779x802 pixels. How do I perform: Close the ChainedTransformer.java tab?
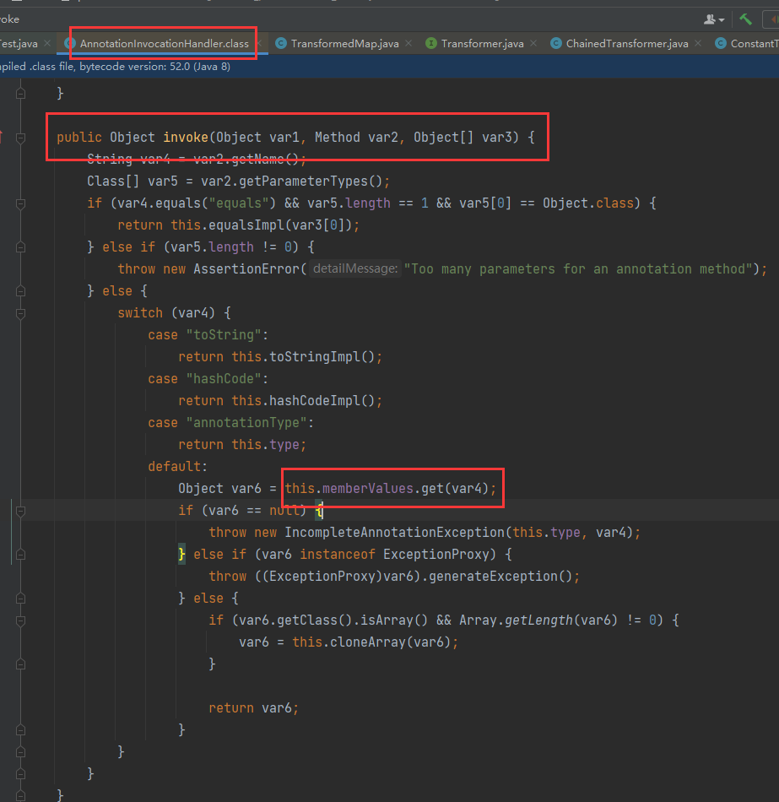(x=698, y=43)
